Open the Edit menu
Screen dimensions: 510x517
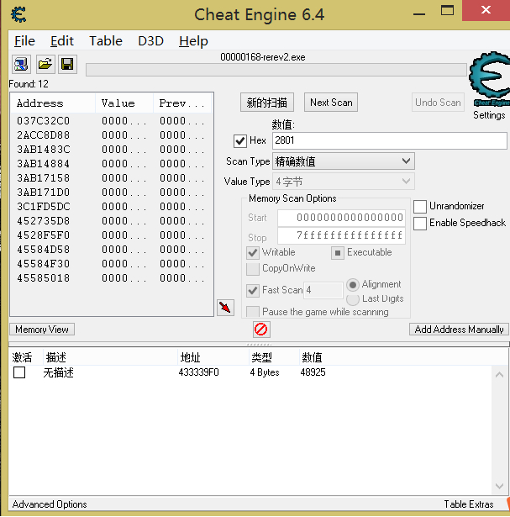pos(62,41)
